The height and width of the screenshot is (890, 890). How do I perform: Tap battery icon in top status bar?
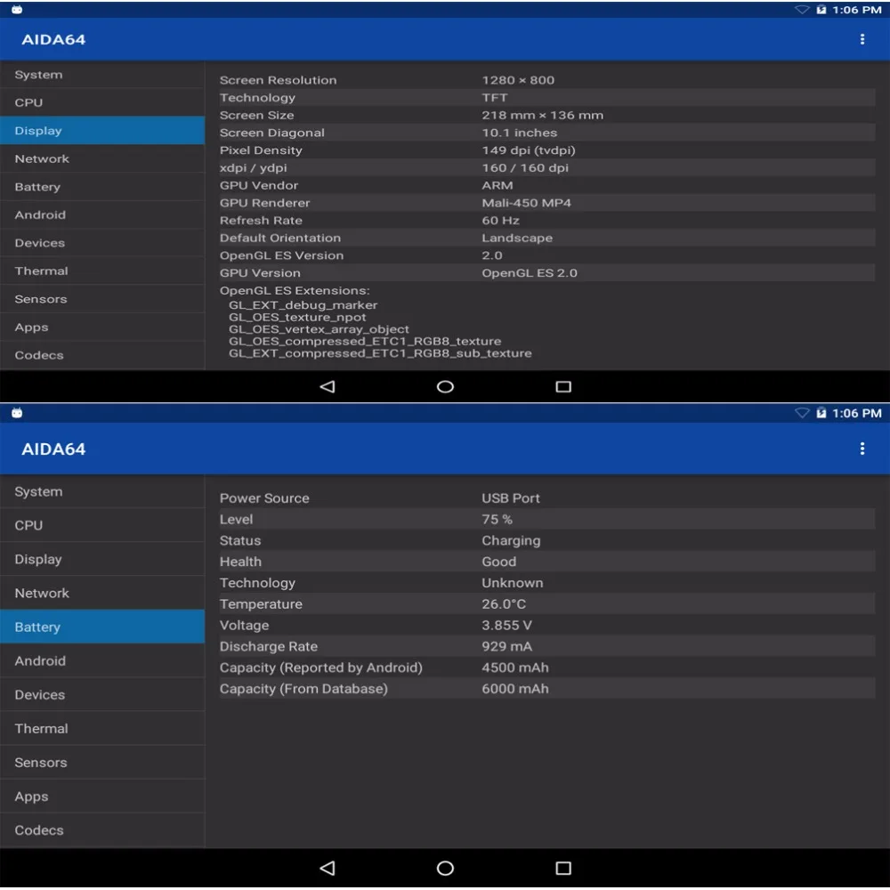(821, 10)
